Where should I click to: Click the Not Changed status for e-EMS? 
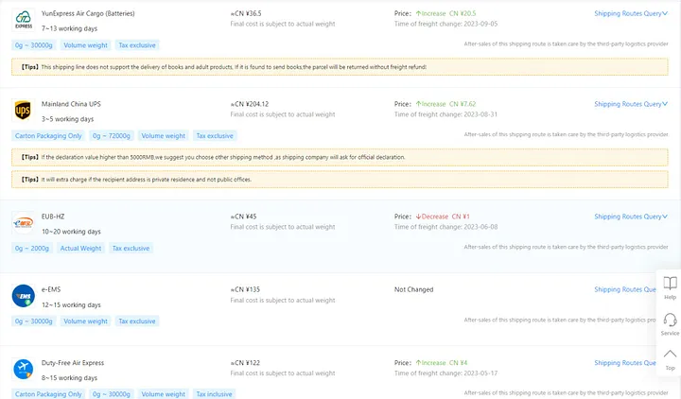(x=414, y=289)
